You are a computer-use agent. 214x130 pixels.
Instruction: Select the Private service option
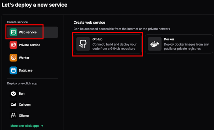(33, 45)
